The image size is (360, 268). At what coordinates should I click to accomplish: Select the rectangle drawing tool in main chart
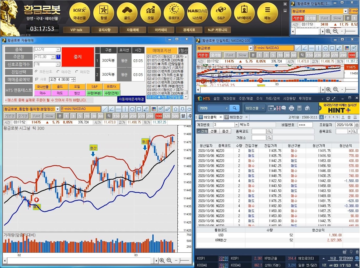[x=139, y=109]
